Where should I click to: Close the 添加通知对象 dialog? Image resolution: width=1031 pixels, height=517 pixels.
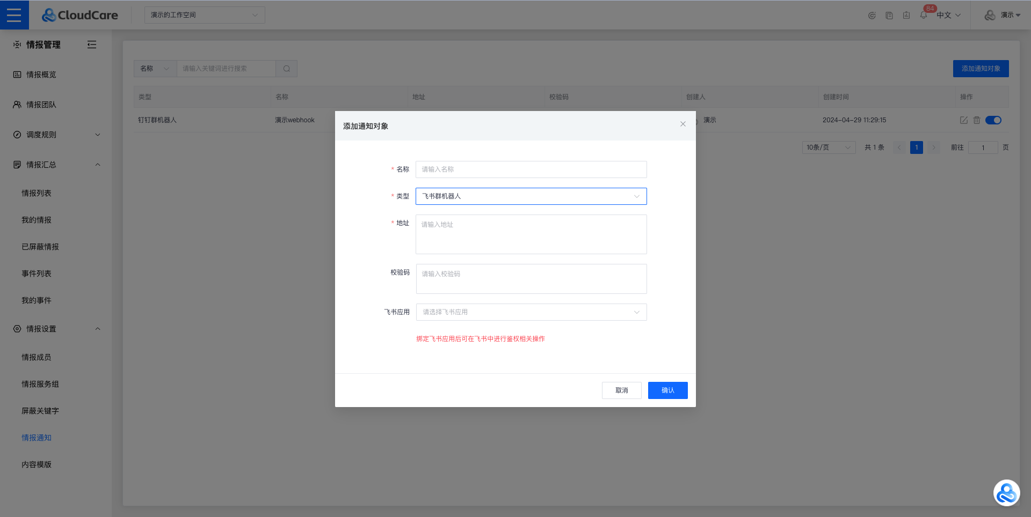click(x=683, y=124)
